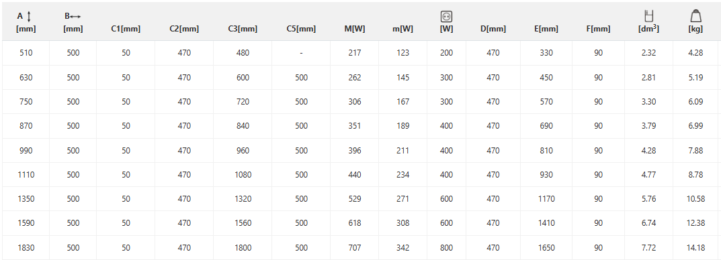This screenshot has height=260, width=721.
Task: Select the 7.72 volume cell
Action: pos(648,248)
